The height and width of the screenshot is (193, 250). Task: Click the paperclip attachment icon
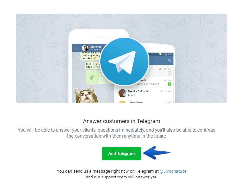92,77
